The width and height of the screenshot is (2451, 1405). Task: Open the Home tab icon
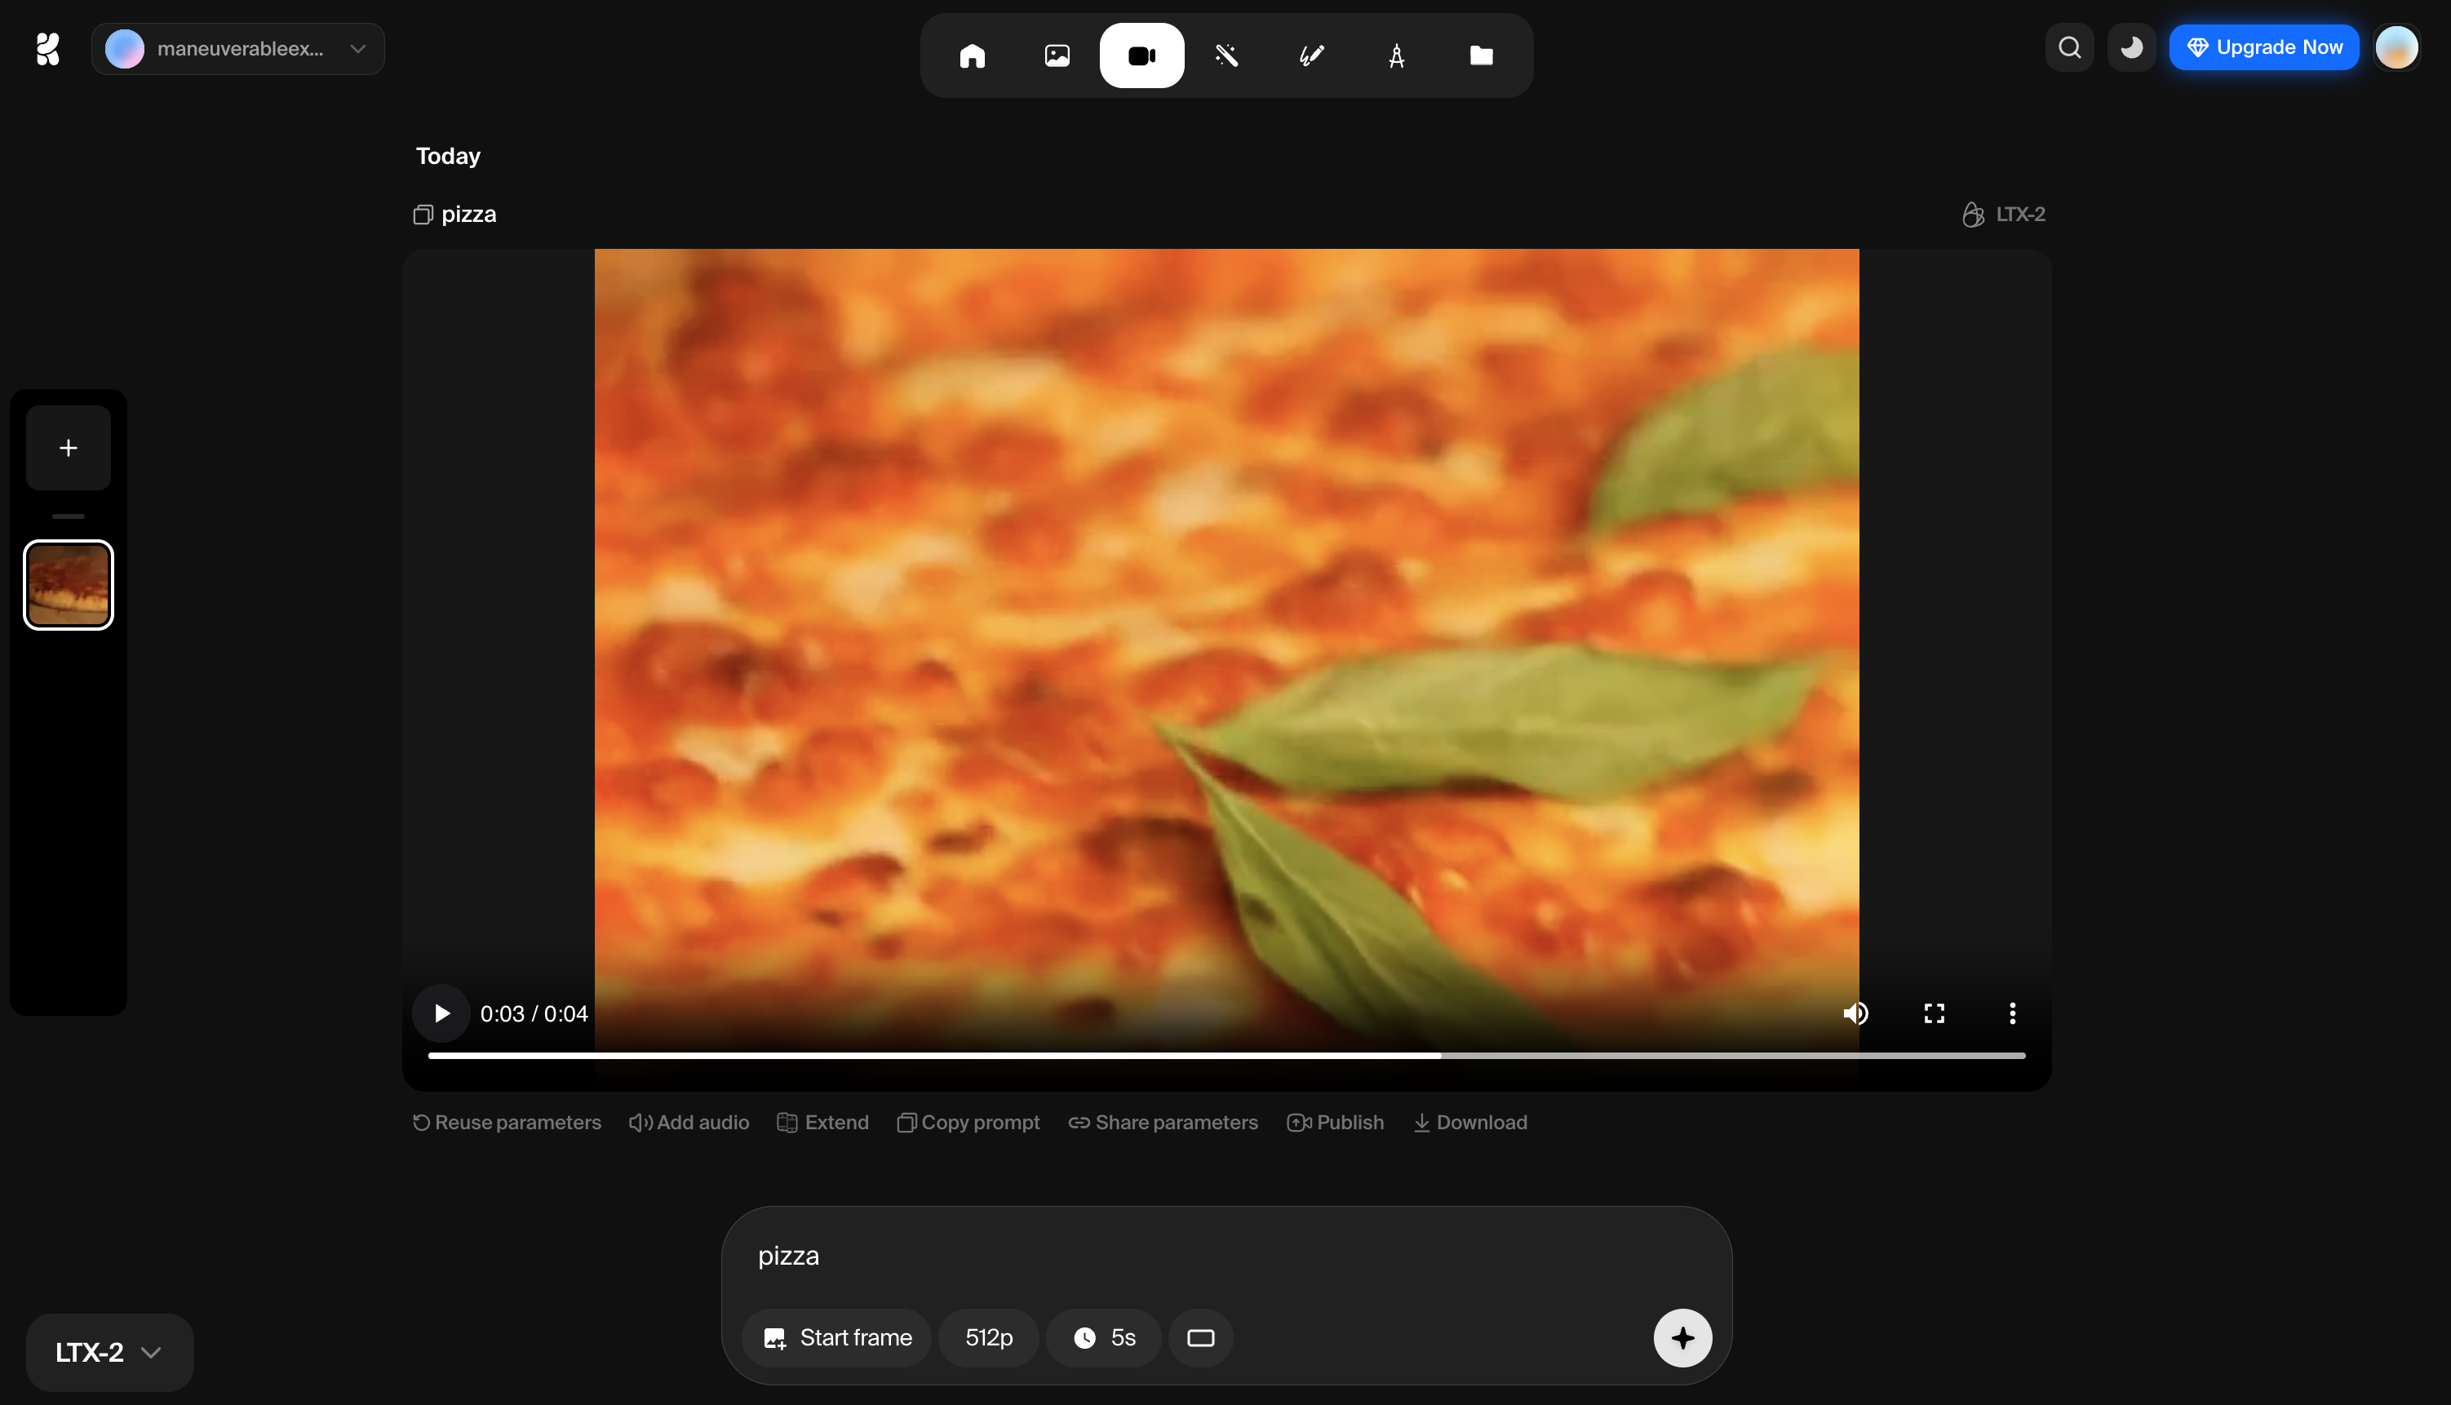coord(972,55)
